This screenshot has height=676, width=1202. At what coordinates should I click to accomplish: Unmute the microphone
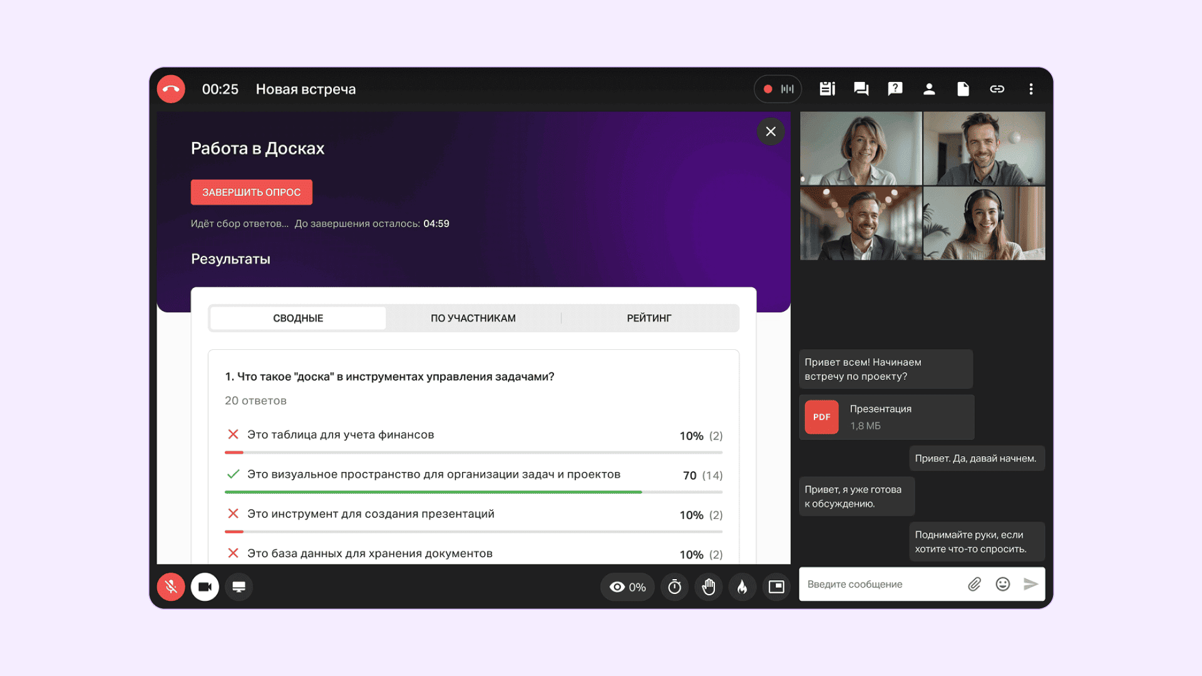[171, 587]
